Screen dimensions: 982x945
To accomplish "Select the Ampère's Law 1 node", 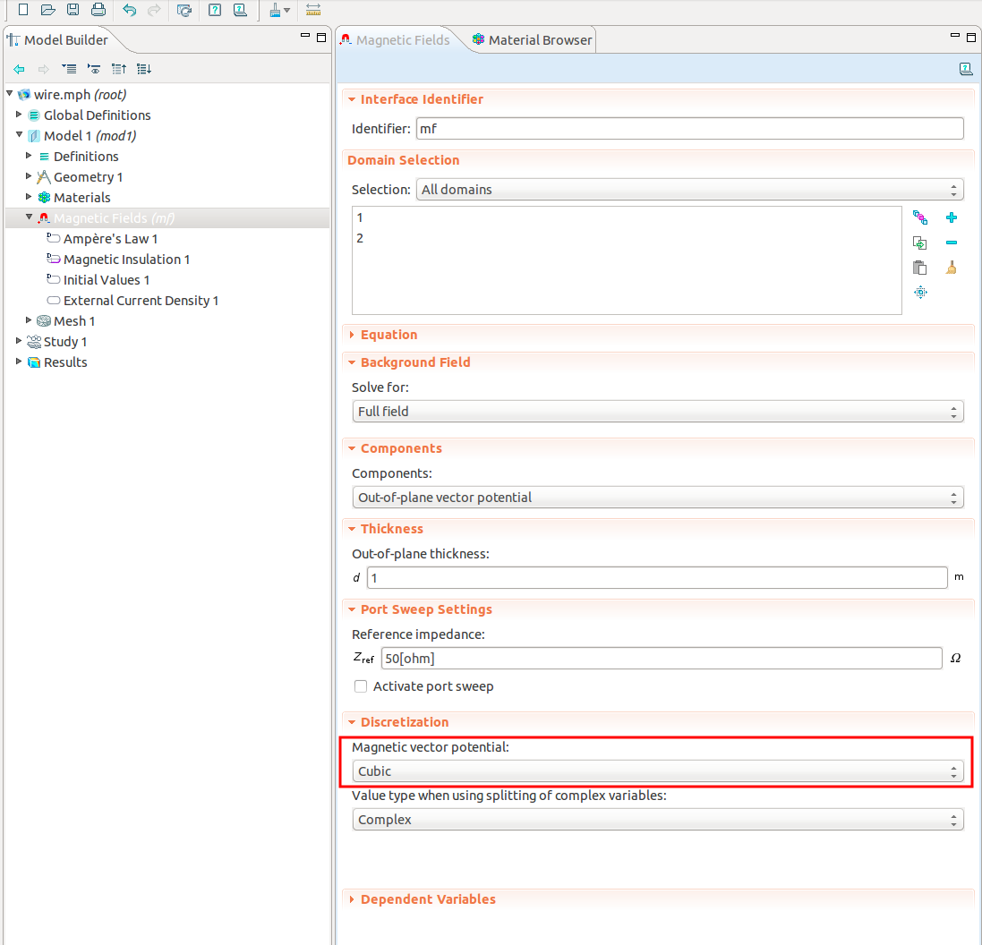I will coord(110,239).
